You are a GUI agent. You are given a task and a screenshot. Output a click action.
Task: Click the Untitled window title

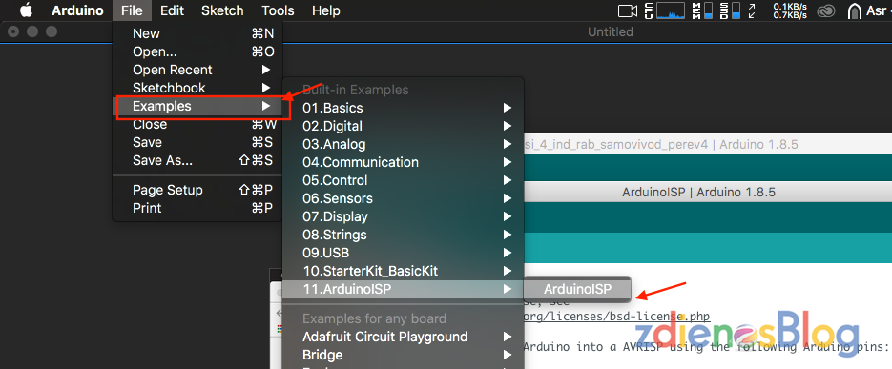pyautogui.click(x=610, y=31)
